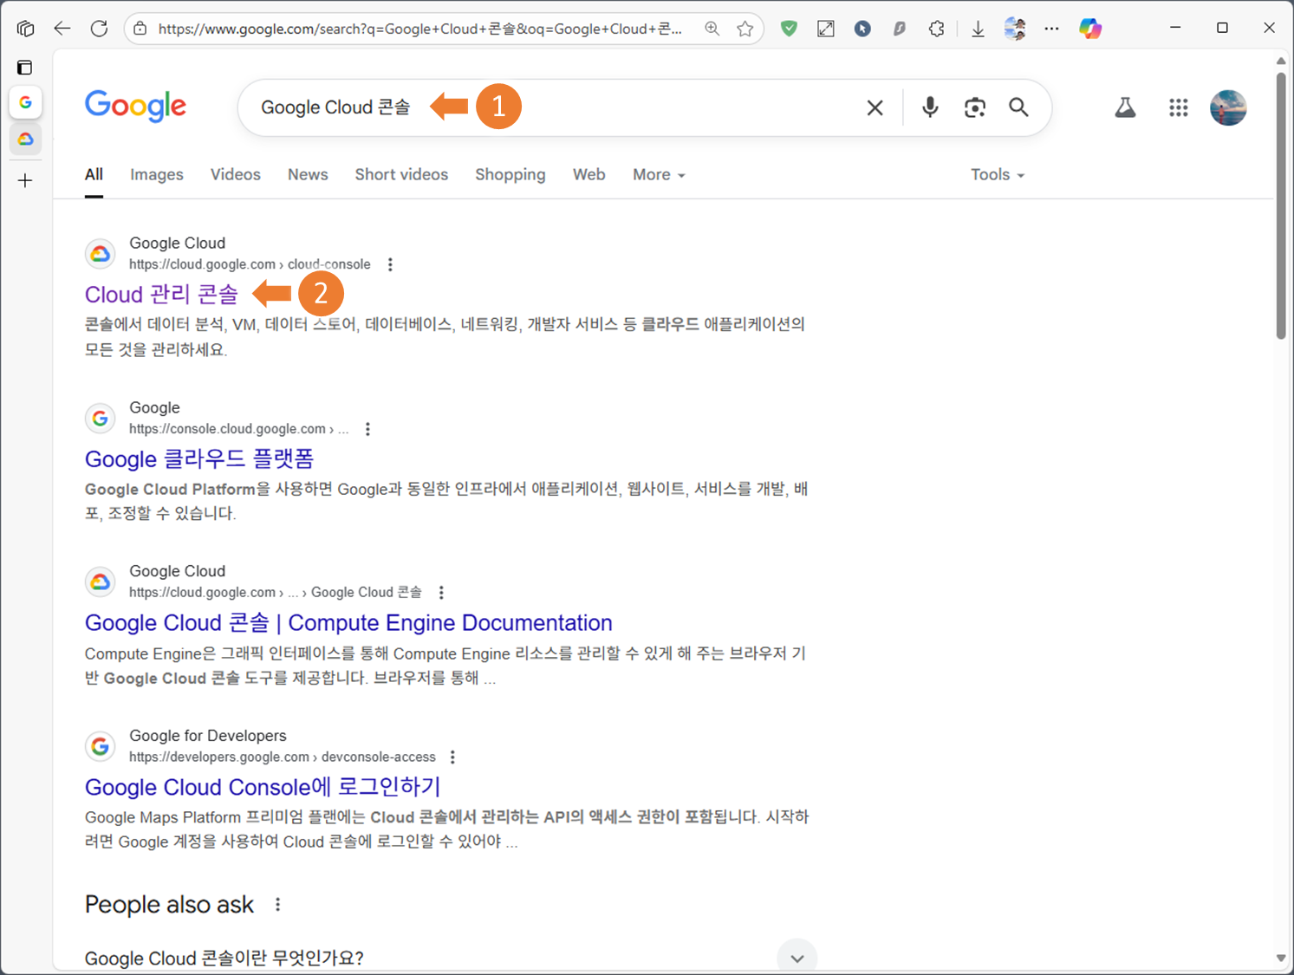Screen dimensions: 1294x975
Task: Open options for Cloud 관리 콘솔 result
Action: click(390, 264)
